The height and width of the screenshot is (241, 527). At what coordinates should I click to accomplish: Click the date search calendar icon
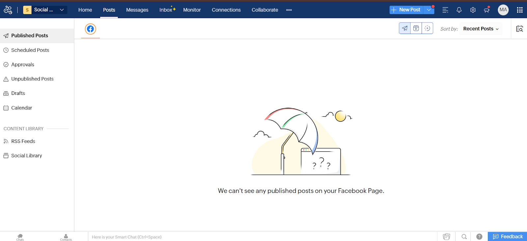tap(519, 29)
